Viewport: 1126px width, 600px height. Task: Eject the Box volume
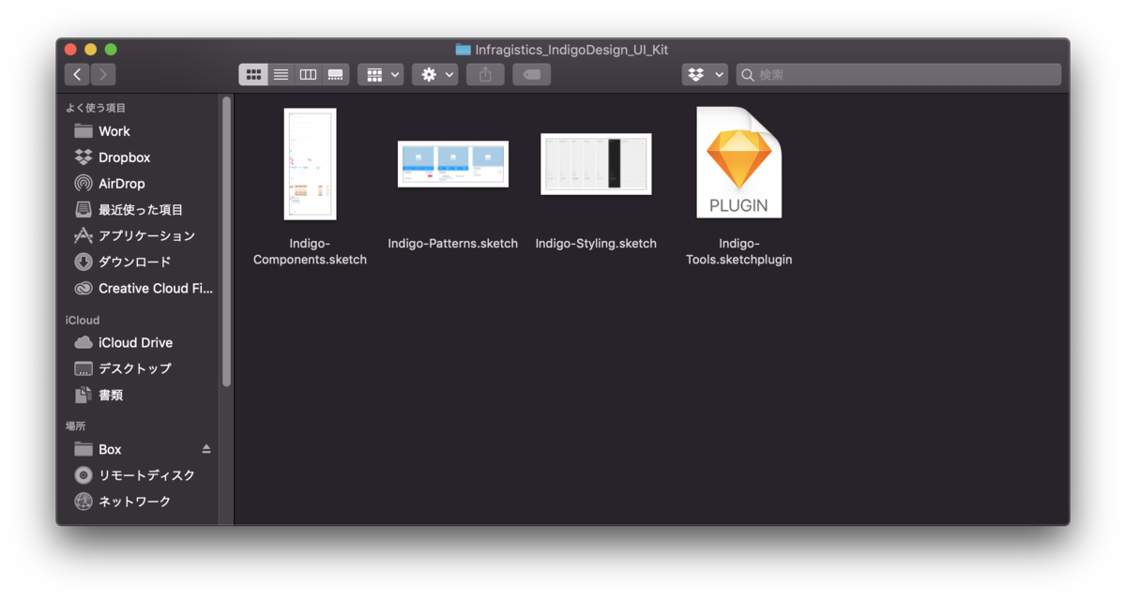tap(206, 449)
